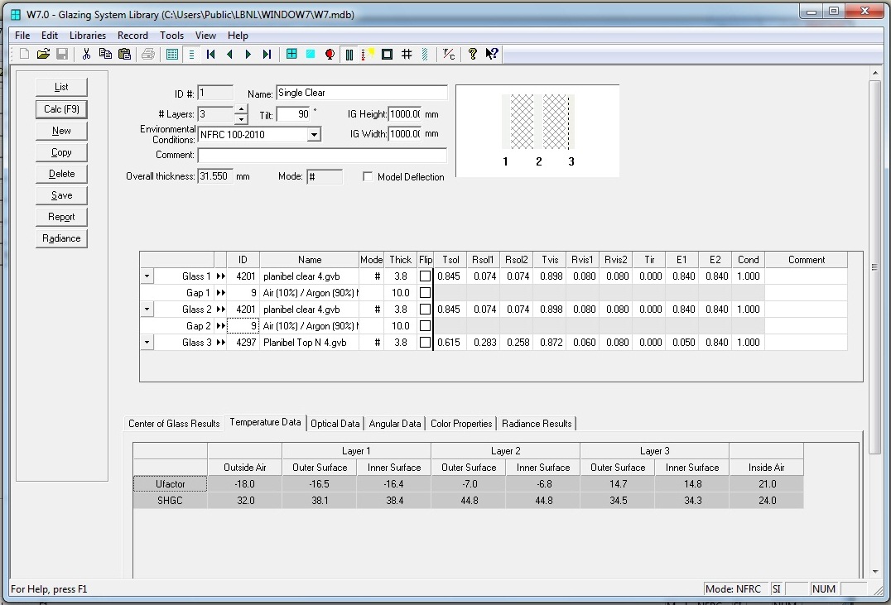
Task: Click Glass 1 double-arrow selector
Action: coord(220,276)
